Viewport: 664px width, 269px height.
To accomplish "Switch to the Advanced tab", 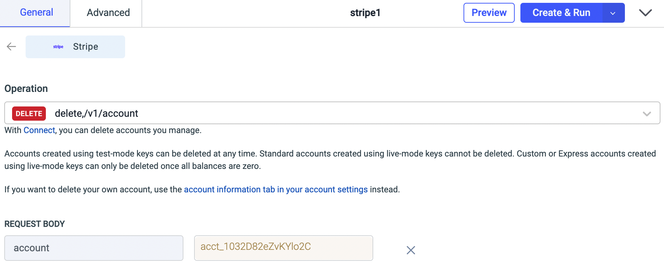I will (108, 13).
